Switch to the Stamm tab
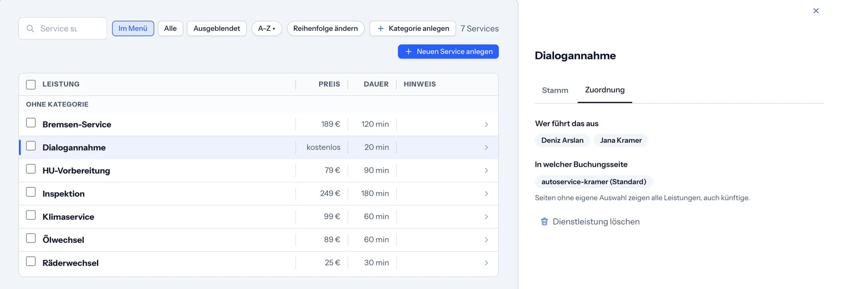Viewport: 841px width, 289px height. pyautogui.click(x=555, y=90)
